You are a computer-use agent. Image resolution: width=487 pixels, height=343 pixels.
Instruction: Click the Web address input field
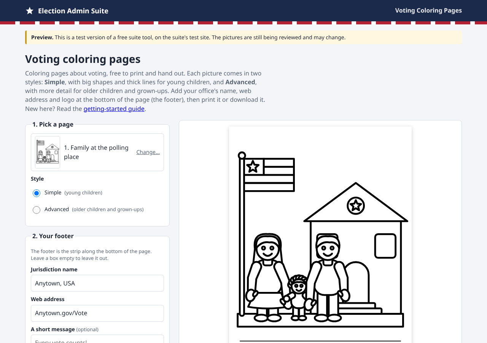click(x=97, y=313)
